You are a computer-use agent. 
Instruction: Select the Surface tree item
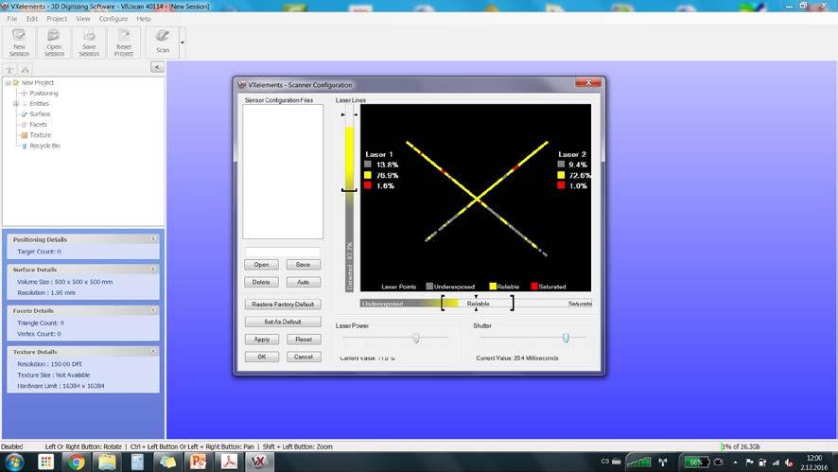[x=40, y=114]
